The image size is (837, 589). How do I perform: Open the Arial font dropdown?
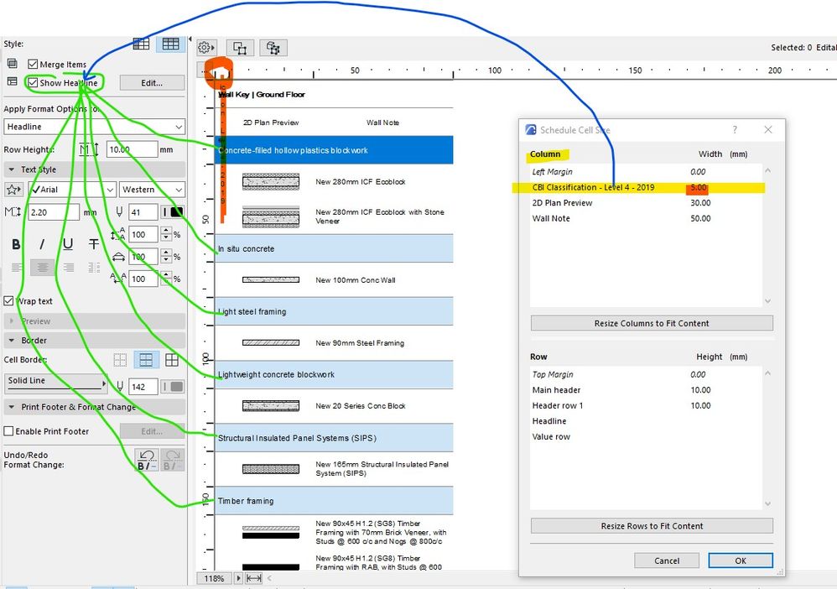pyautogui.click(x=71, y=190)
